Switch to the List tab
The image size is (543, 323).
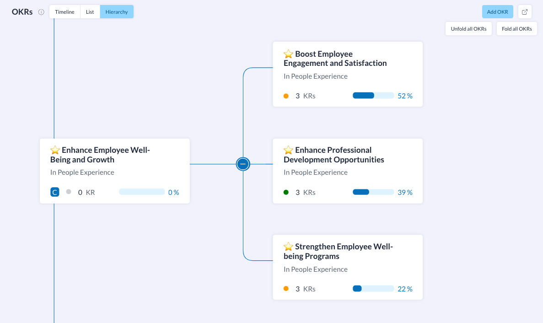(90, 12)
